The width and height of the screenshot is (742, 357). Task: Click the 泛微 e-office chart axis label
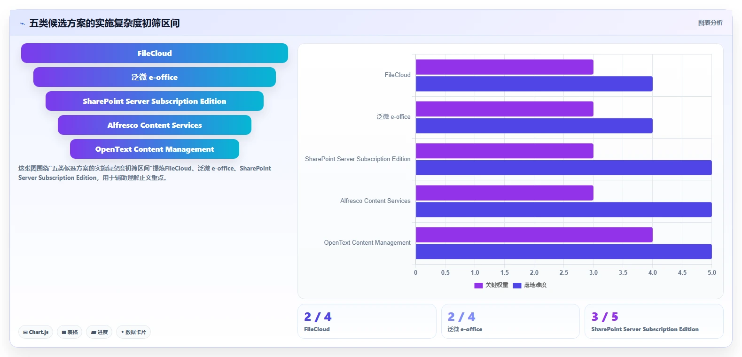(x=393, y=117)
